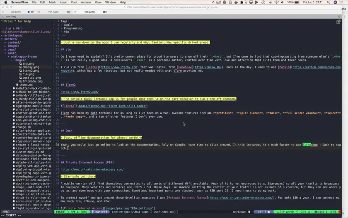Image resolution: width=348 pixels, height=218 pixels.
Task: Open the Insert menu
Action: [63, 2]
